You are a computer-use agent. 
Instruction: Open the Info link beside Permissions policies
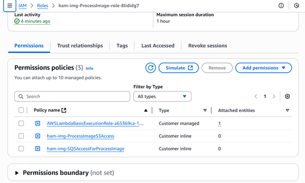[90, 68]
